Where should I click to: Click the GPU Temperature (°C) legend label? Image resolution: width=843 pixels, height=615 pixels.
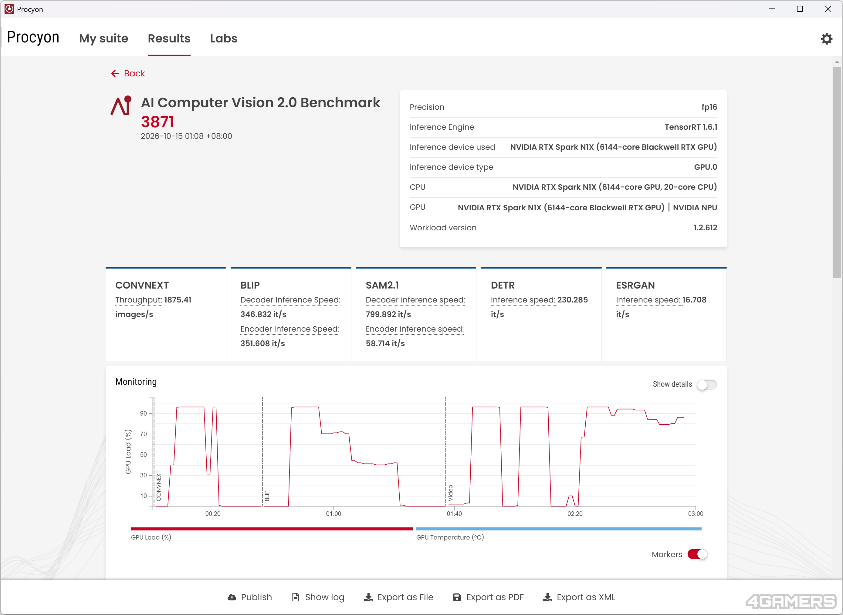[x=450, y=538]
